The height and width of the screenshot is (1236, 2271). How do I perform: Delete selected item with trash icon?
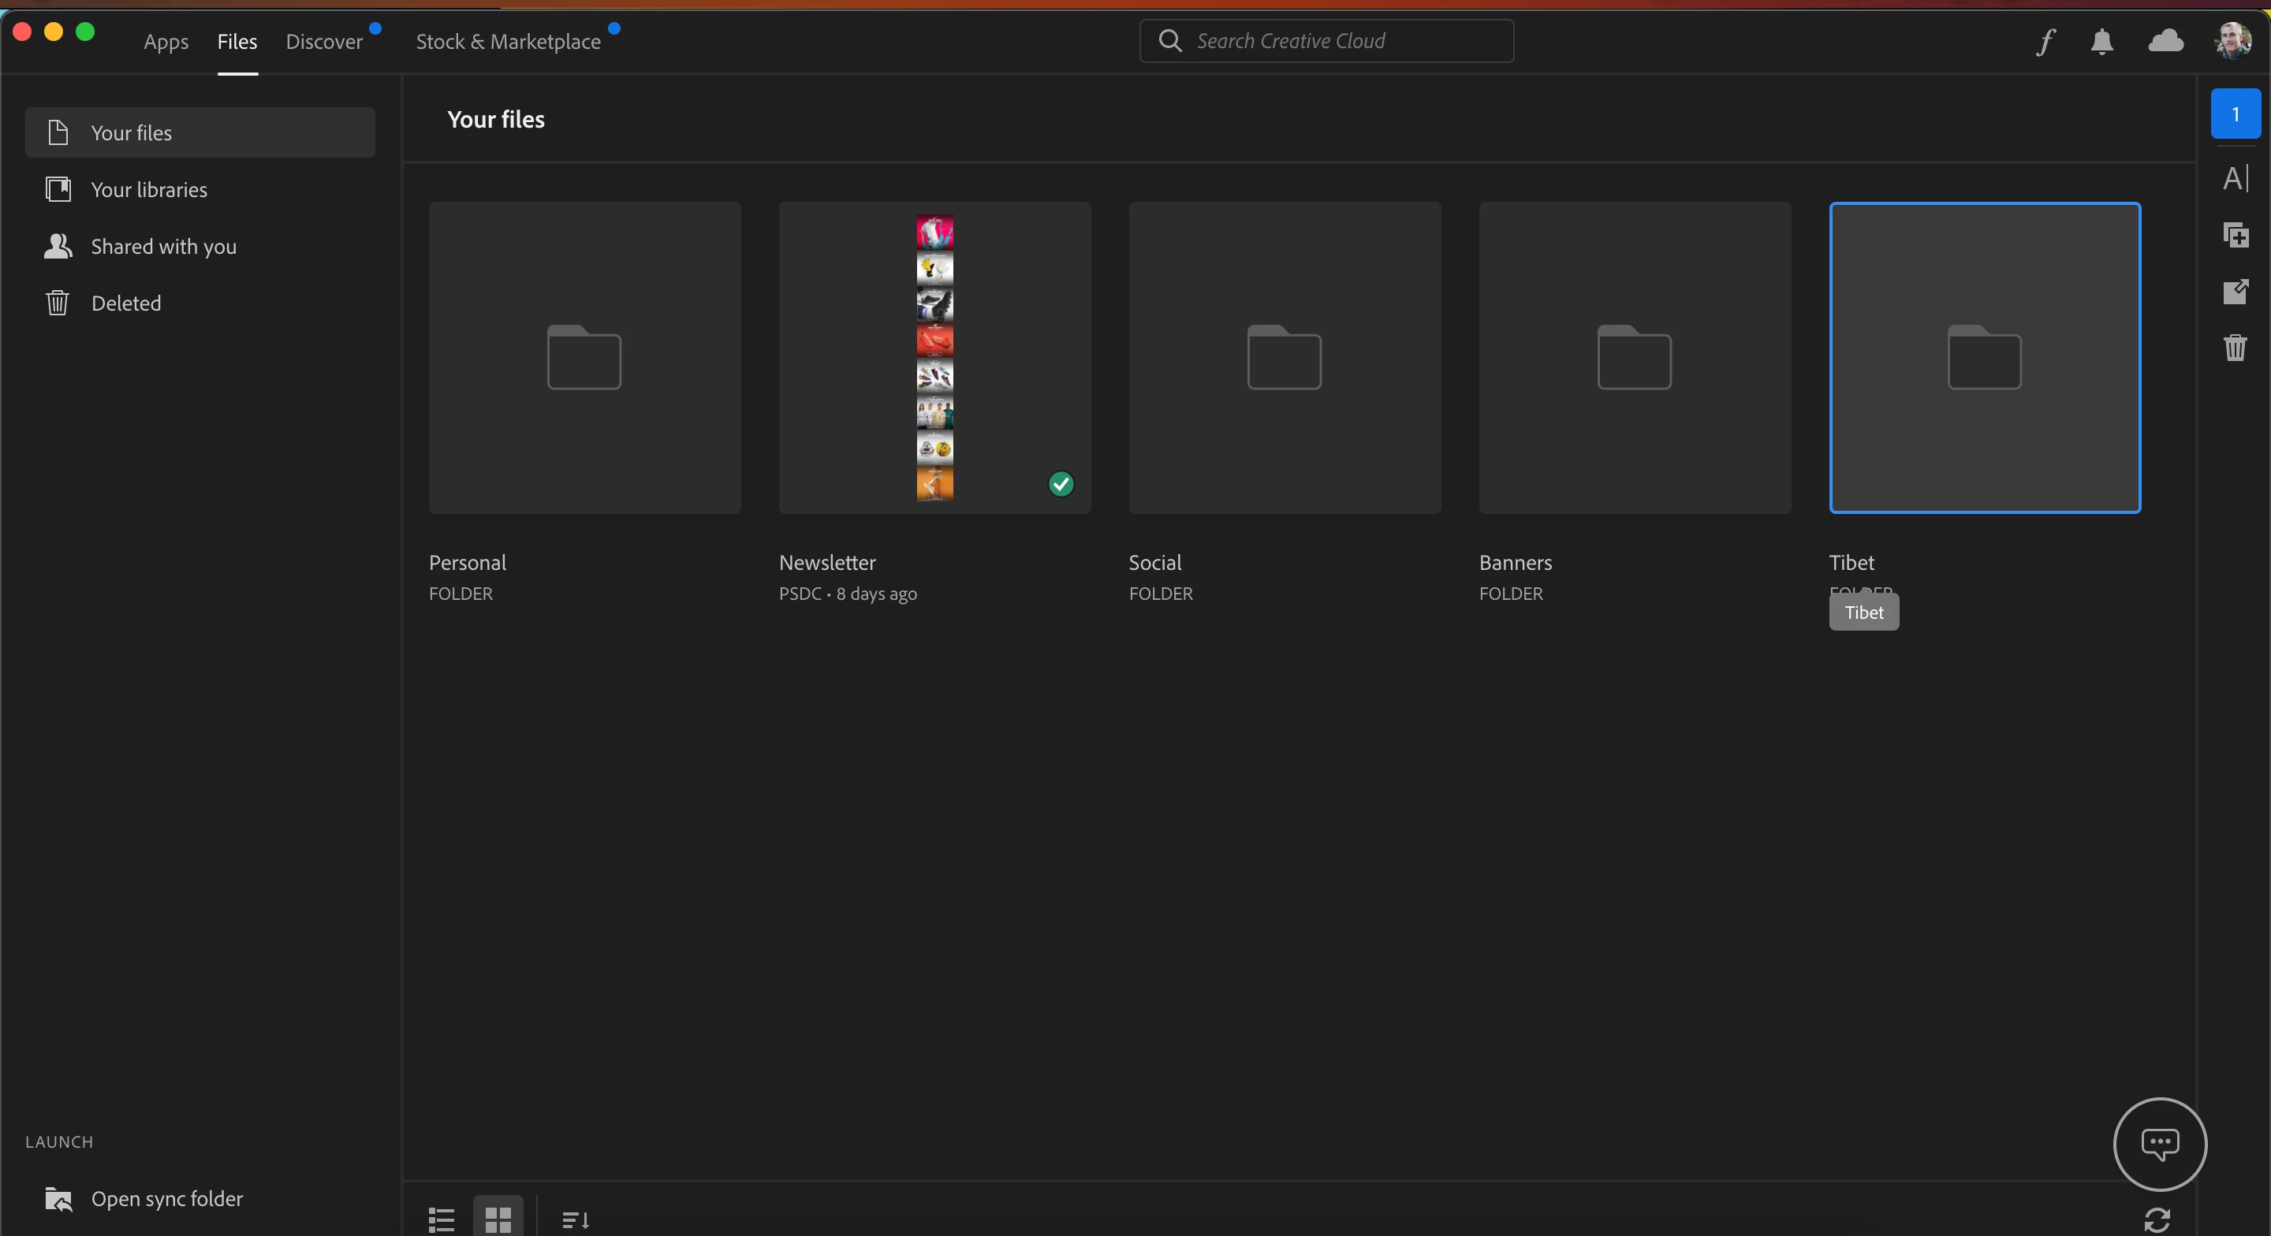2235,348
